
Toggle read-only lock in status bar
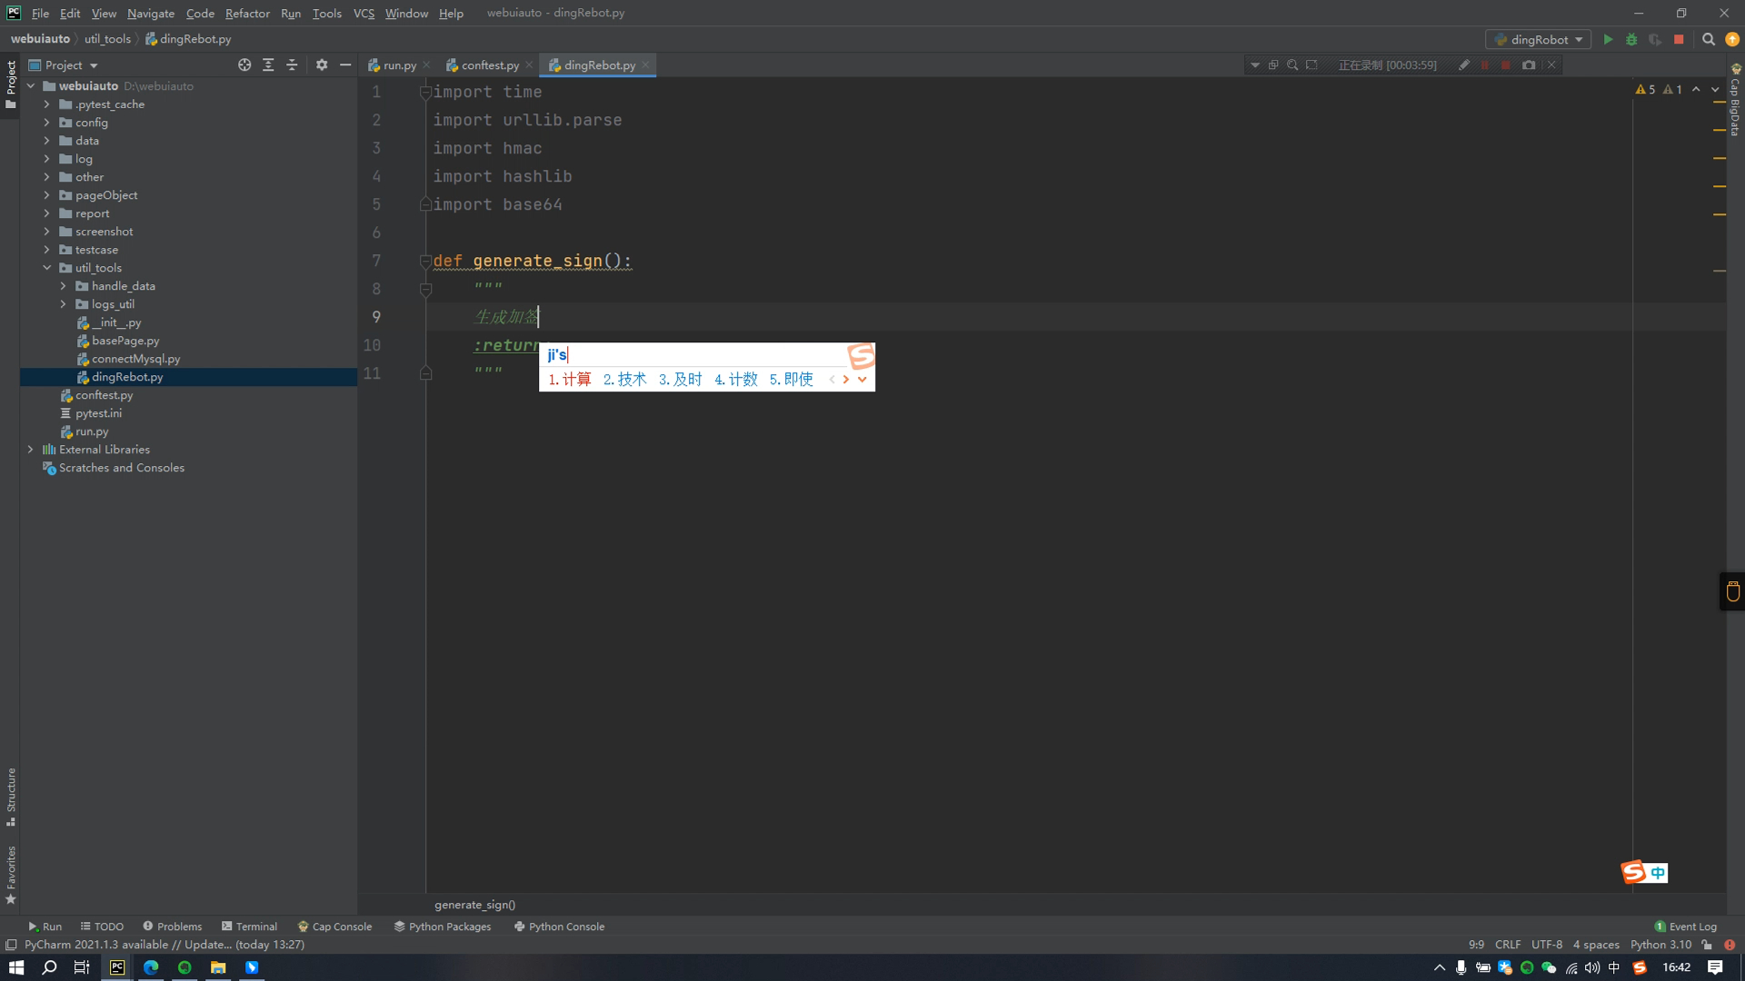1707,945
